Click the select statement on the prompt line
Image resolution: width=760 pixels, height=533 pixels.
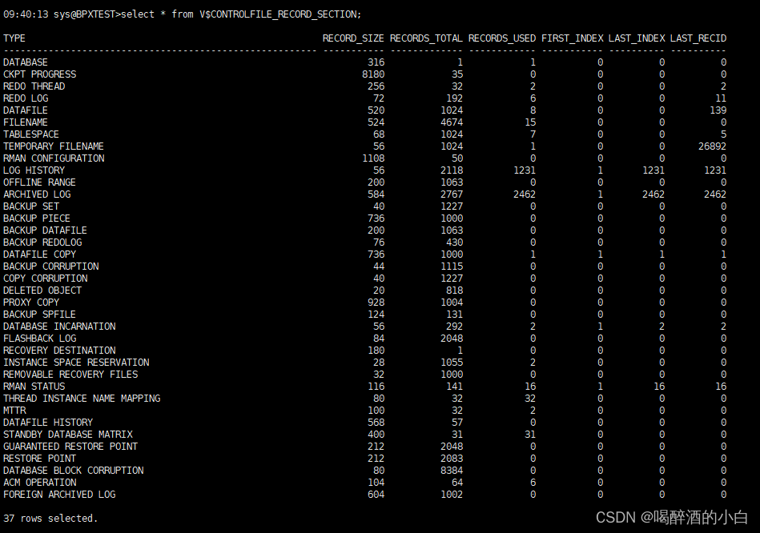[x=241, y=14]
